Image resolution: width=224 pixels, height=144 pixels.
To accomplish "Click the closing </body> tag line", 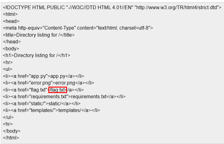I will (x=12, y=131).
